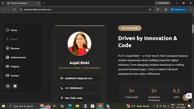This screenshot has width=194, height=109.
Task: Go to Home in sidebar
Action: (11, 30)
